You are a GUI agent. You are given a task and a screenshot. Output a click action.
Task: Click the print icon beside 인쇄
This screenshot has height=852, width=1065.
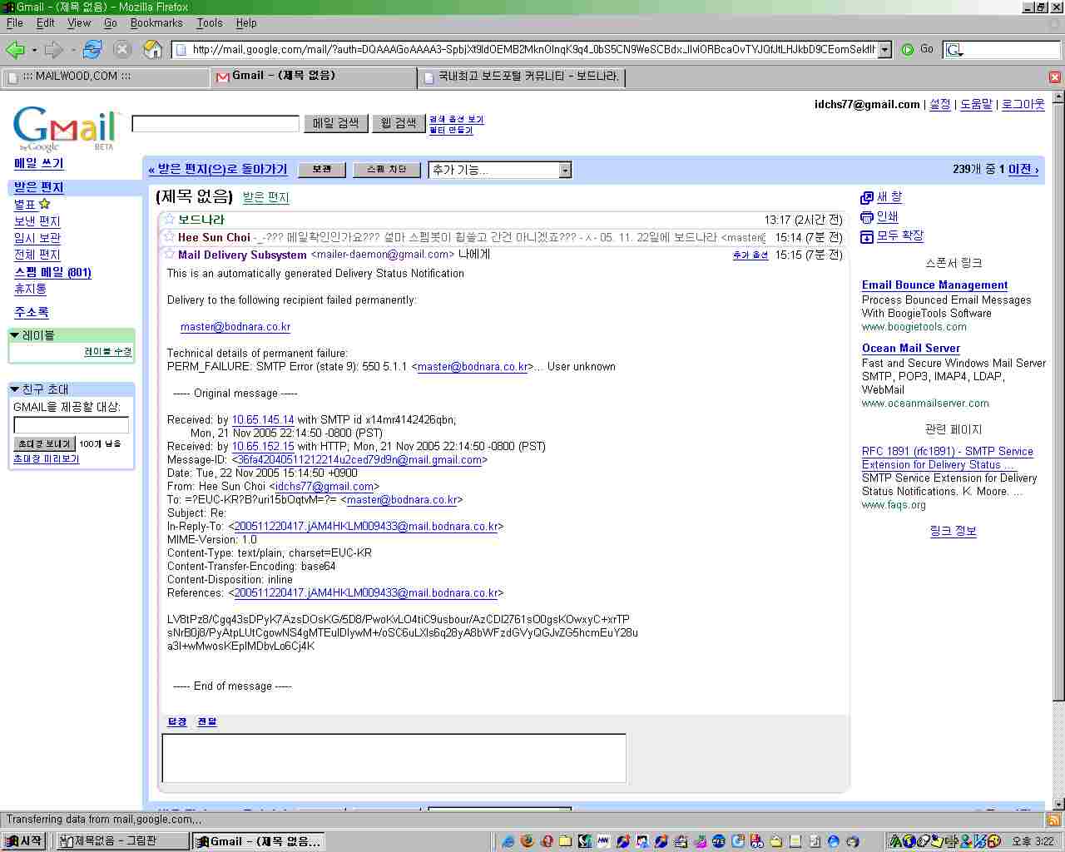(x=866, y=217)
